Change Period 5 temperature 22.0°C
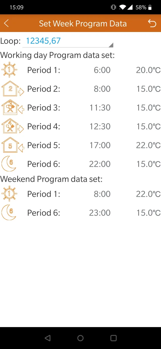This screenshot has width=161, height=349. point(148,145)
